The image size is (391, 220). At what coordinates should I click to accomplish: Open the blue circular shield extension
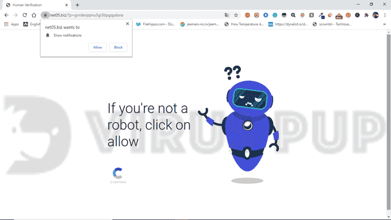(x=266, y=15)
